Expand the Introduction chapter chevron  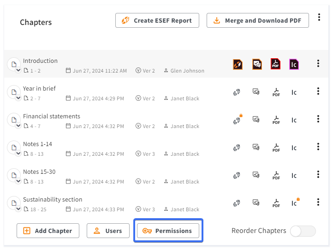coord(18,70)
